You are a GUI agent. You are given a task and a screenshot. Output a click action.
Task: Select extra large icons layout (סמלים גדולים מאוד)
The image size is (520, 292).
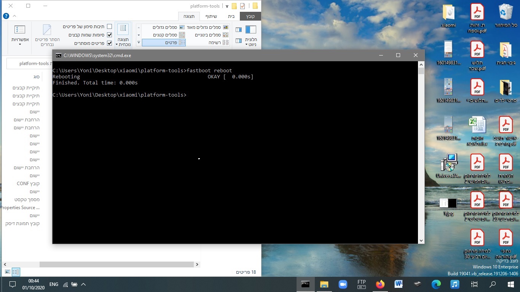click(207, 27)
